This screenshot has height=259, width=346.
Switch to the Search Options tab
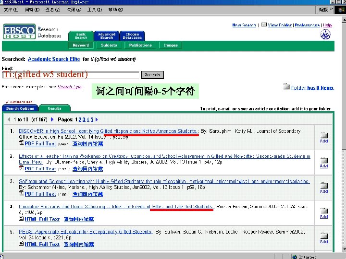20,108
